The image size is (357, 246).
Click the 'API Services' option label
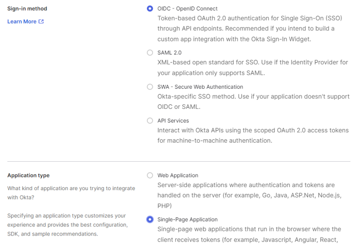click(173, 120)
